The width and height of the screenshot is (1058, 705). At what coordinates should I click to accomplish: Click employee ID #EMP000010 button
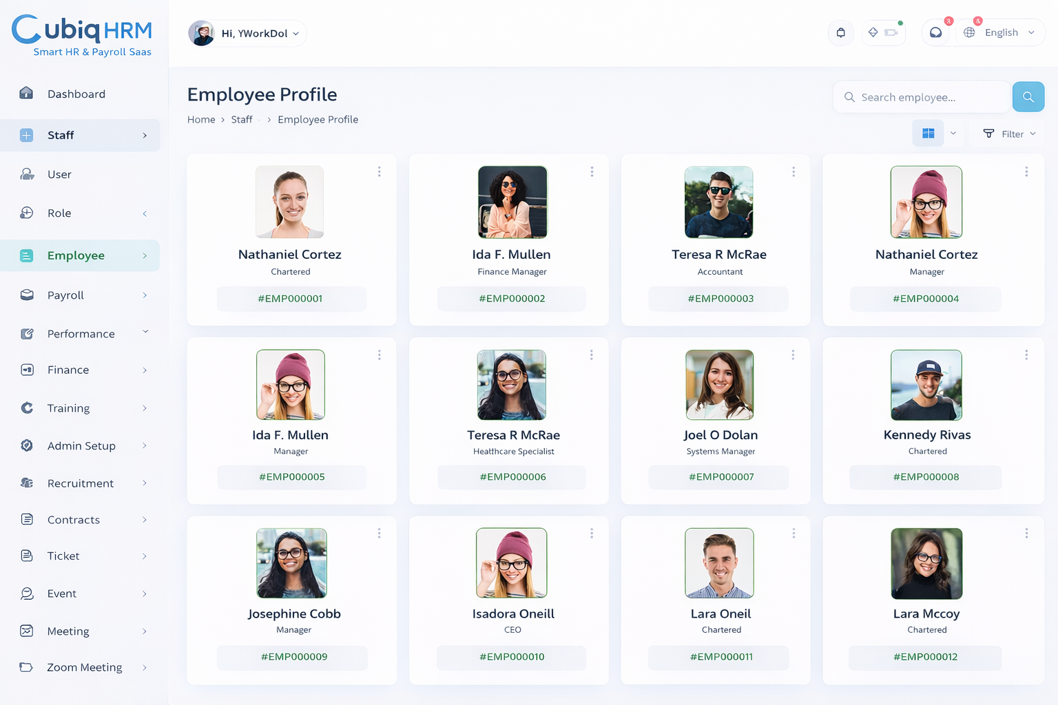512,657
